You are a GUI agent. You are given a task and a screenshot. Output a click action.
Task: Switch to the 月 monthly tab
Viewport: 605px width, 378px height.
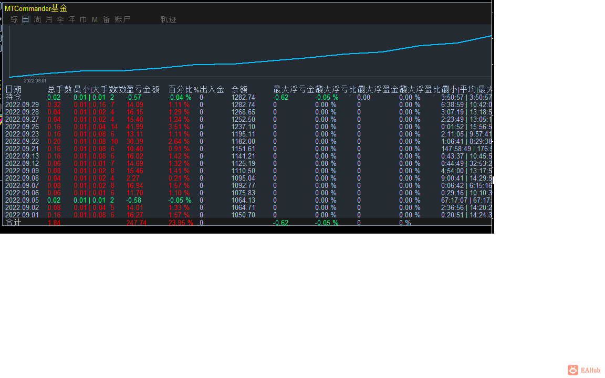click(49, 19)
